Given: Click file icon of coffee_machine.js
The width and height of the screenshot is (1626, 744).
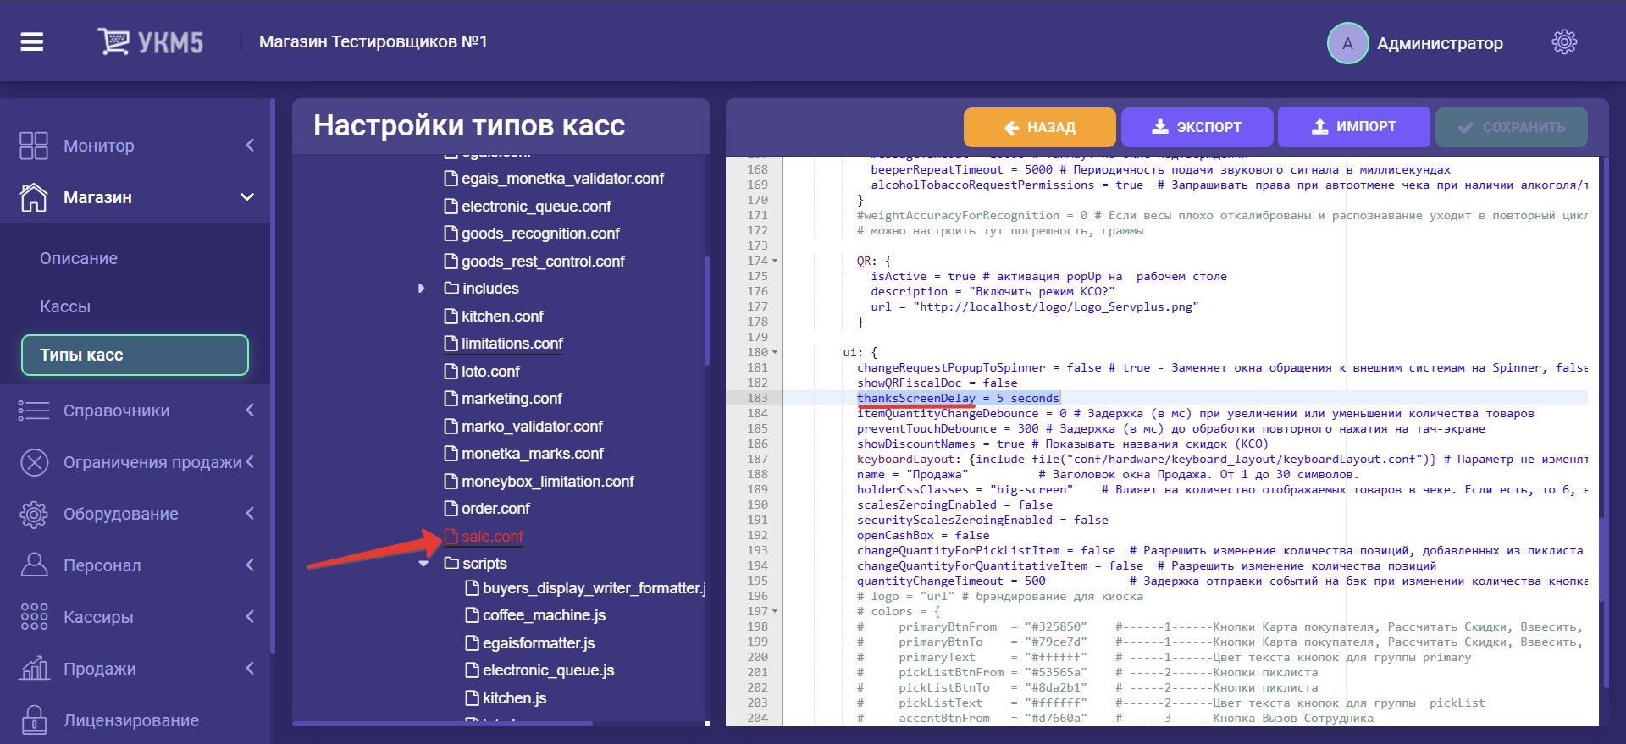Looking at the screenshot, I should click(x=473, y=615).
